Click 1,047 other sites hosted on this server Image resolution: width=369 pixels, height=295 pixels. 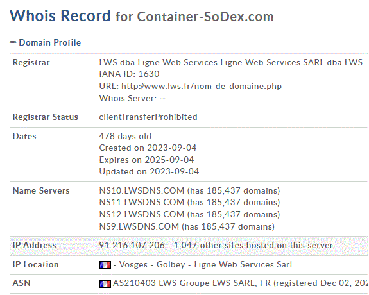click(253, 246)
